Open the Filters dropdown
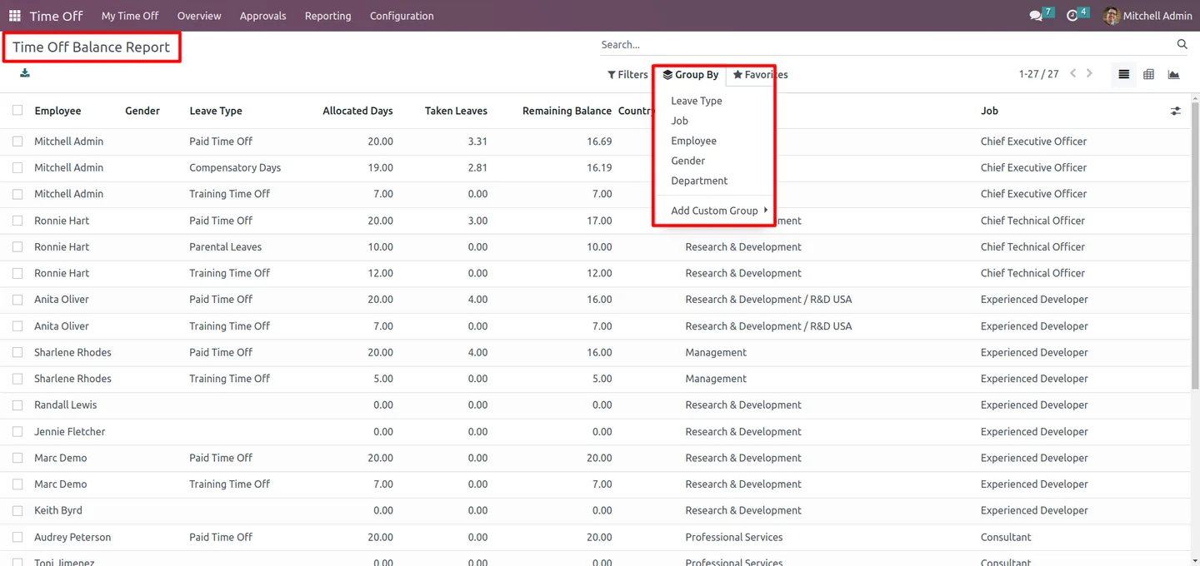The height and width of the screenshot is (566, 1200). (x=627, y=75)
